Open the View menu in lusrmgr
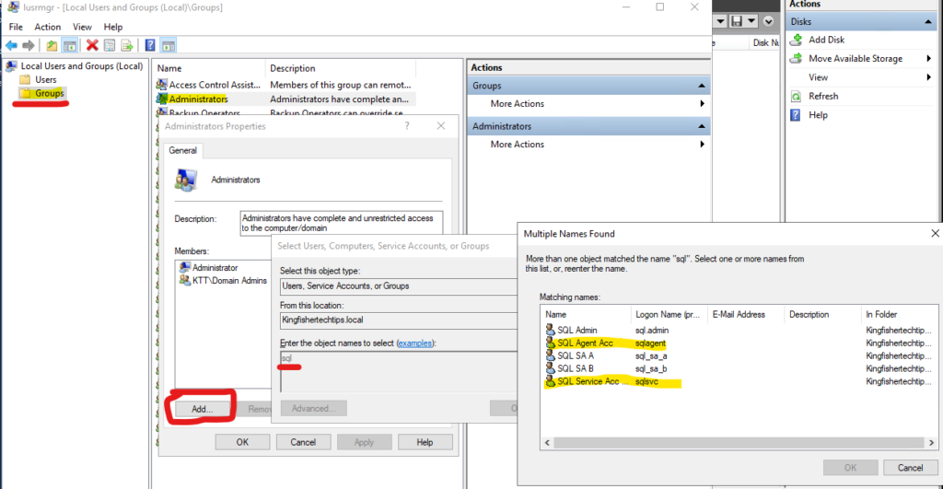The height and width of the screenshot is (489, 943). click(82, 27)
